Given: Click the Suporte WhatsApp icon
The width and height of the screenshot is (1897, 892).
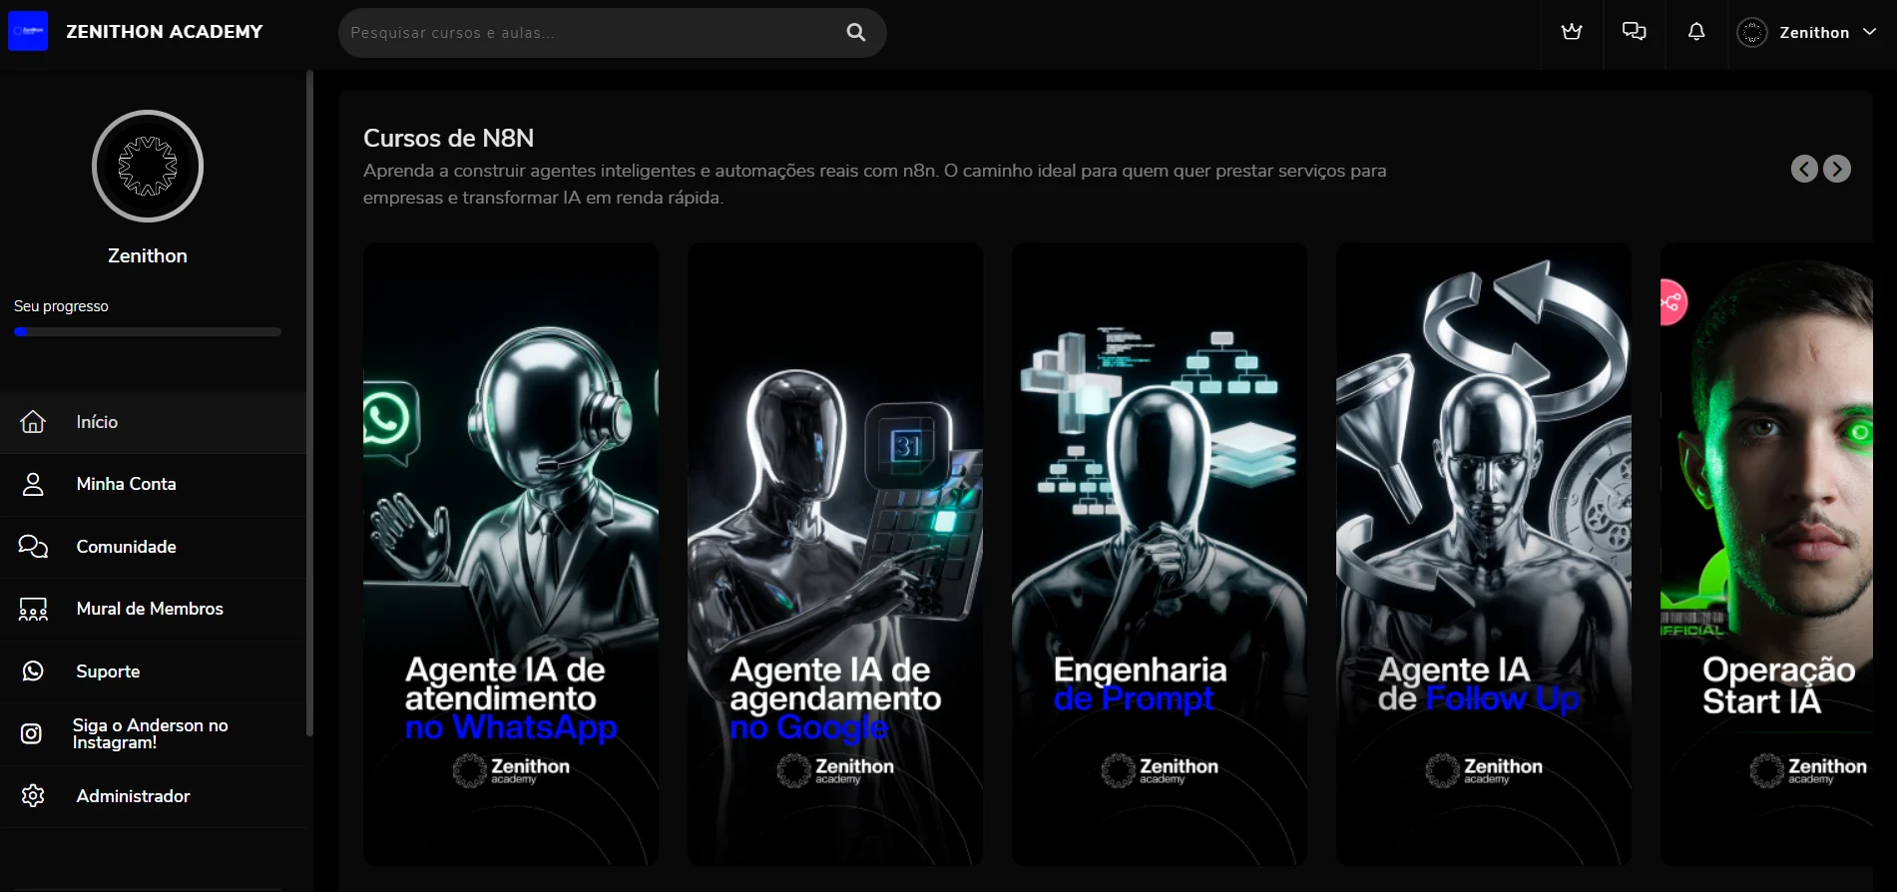Looking at the screenshot, I should coord(33,671).
